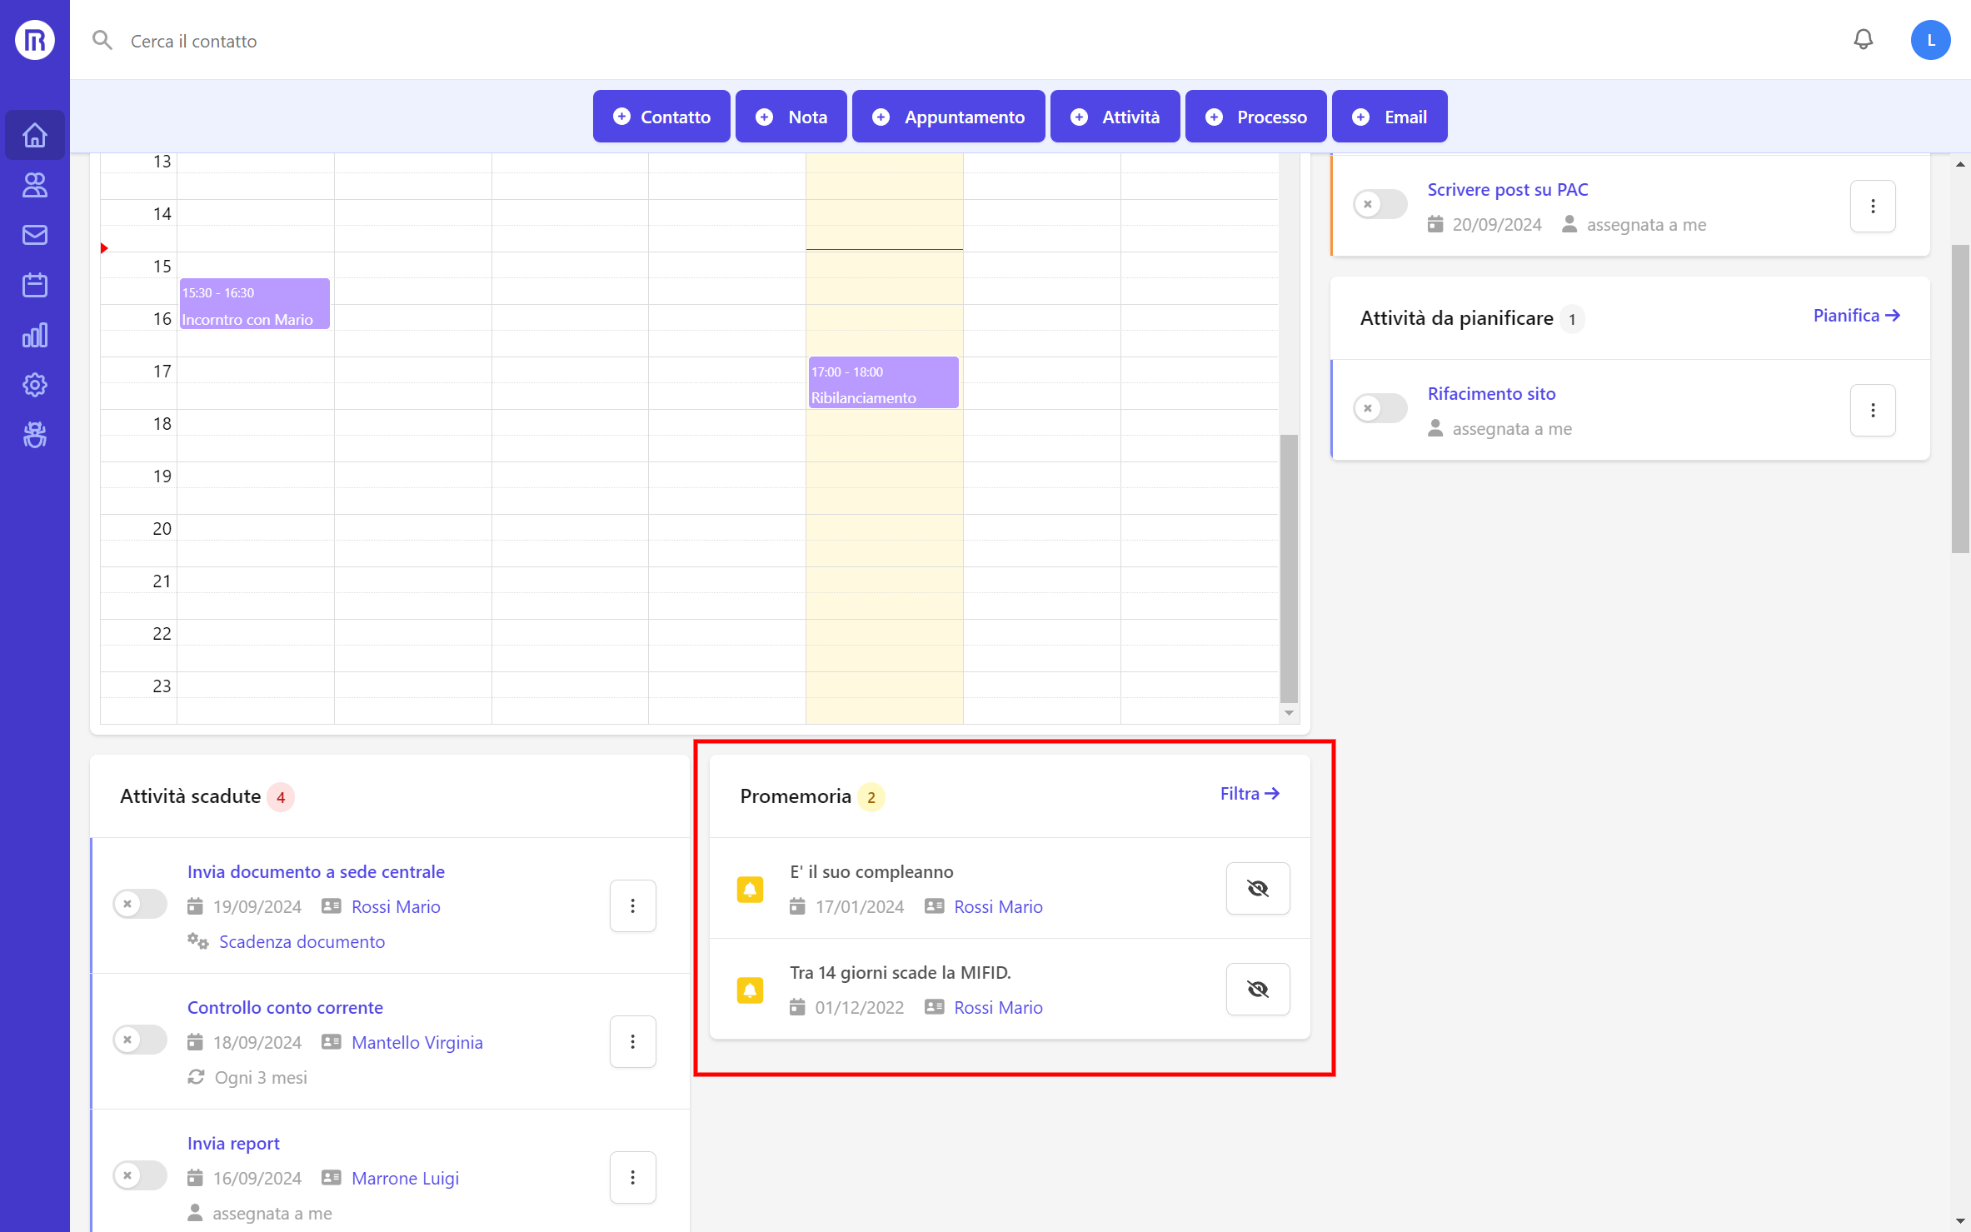The width and height of the screenshot is (1971, 1232).
Task: Open the automation robot section in the sidebar
Action: pos(34,435)
